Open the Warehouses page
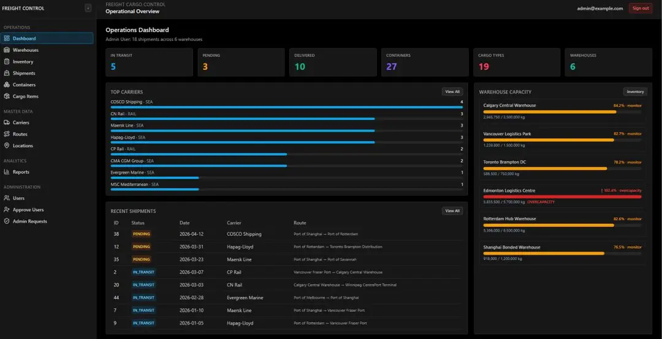662x339 pixels. (x=47, y=50)
